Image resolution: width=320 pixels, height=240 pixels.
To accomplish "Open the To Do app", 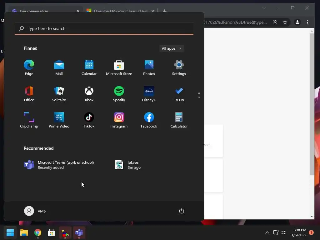I will point(179,94).
